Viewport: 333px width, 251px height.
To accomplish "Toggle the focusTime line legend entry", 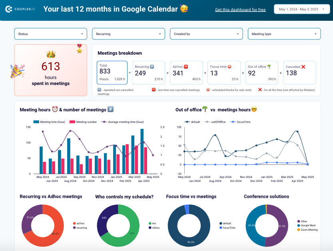I will tap(240, 122).
